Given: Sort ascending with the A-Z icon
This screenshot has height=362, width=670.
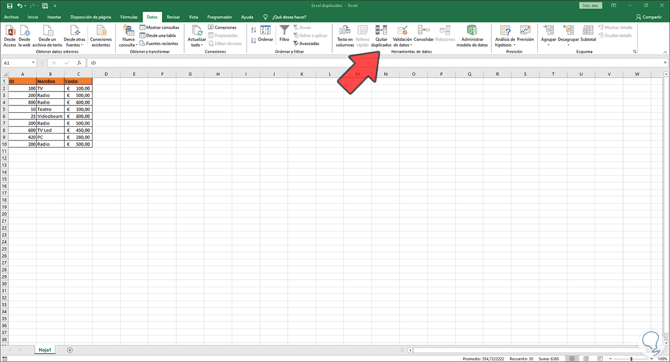Looking at the screenshot, I should coord(253,30).
